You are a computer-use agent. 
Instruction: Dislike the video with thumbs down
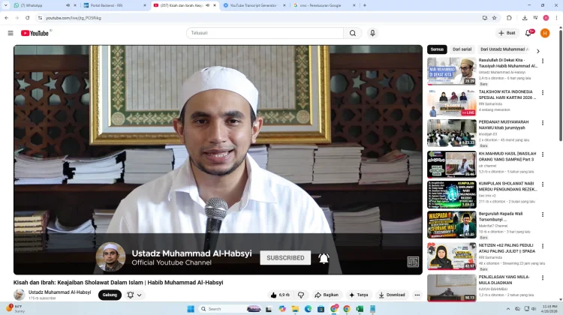point(301,295)
